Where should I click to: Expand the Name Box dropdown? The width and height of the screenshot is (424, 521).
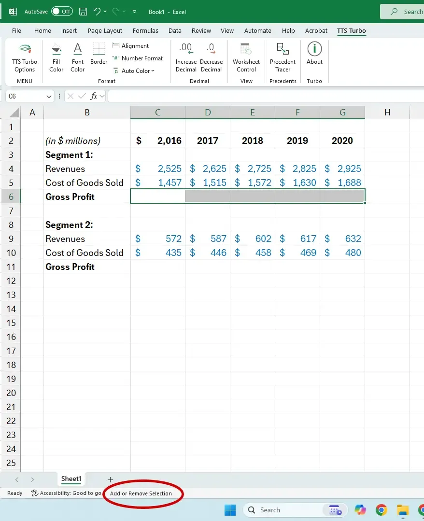click(x=49, y=97)
